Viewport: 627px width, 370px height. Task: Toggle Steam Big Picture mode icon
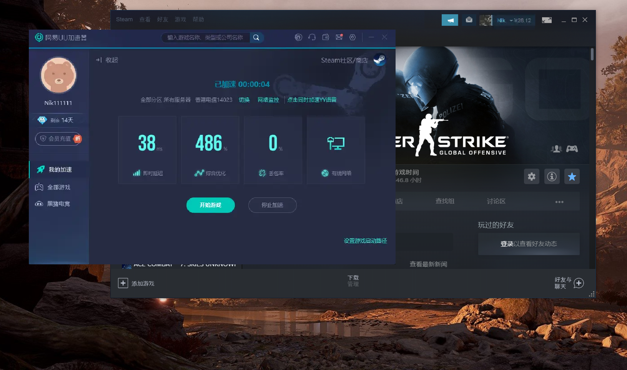(x=547, y=20)
